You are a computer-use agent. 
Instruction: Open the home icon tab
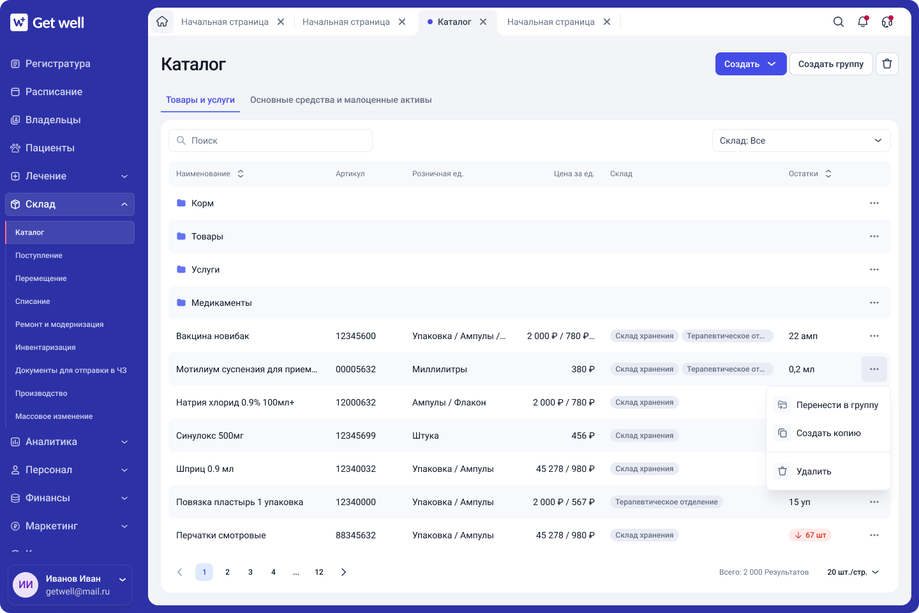click(162, 22)
